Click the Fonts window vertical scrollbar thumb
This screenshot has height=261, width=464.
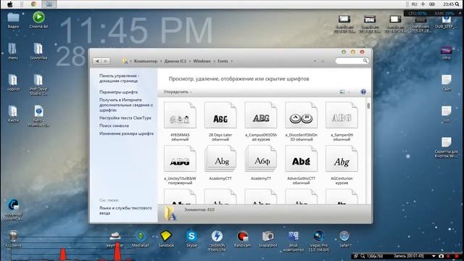click(368, 106)
